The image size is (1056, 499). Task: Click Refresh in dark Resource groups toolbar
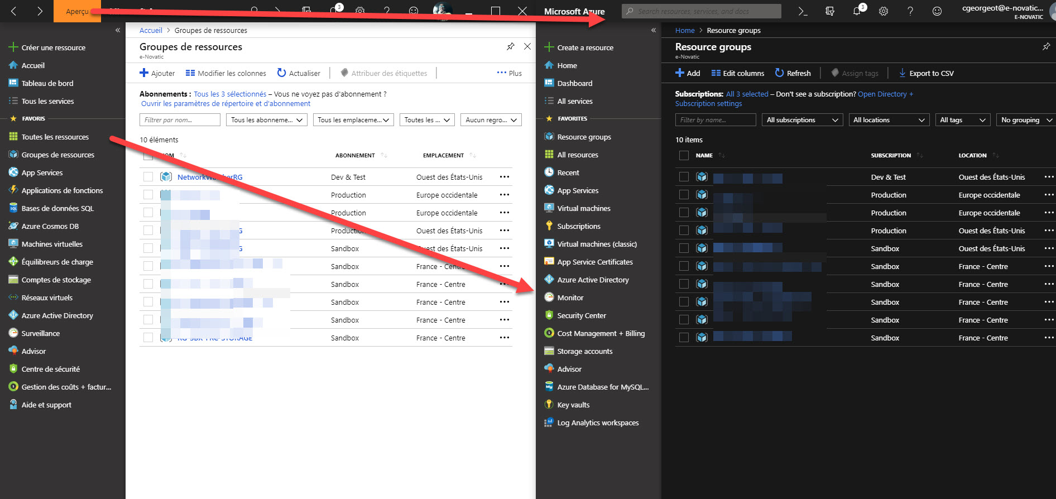(793, 73)
